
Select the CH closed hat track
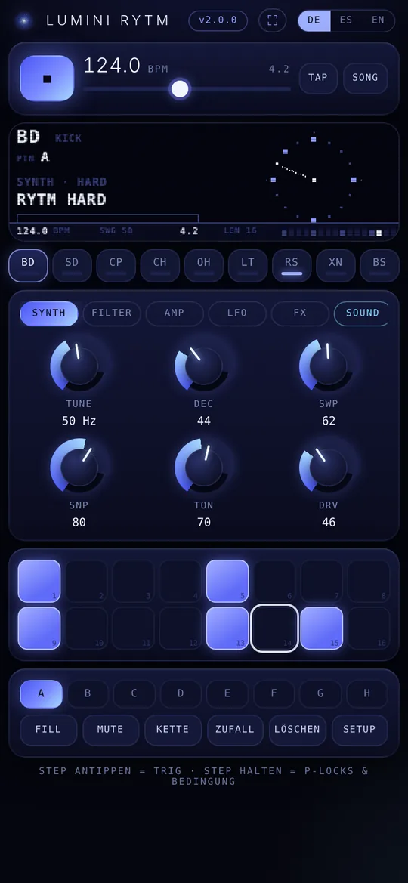160,265
